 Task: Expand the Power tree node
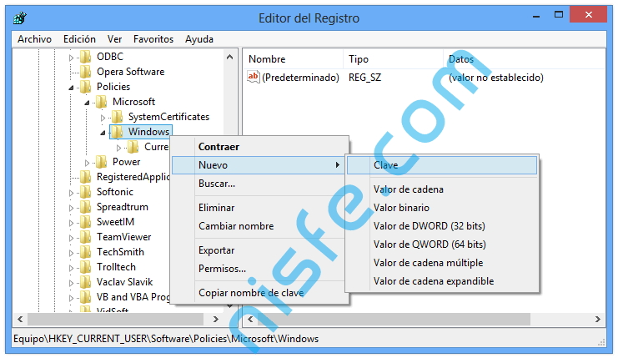click(x=88, y=162)
